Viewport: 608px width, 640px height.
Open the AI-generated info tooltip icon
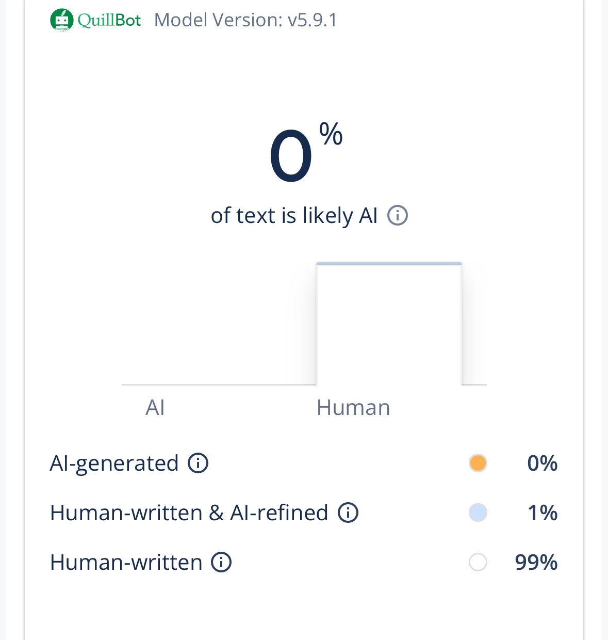coord(198,463)
